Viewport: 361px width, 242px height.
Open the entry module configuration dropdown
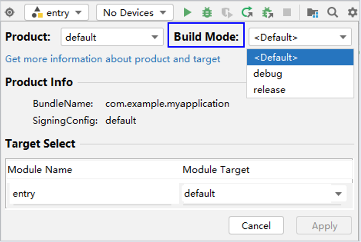[x=56, y=13]
